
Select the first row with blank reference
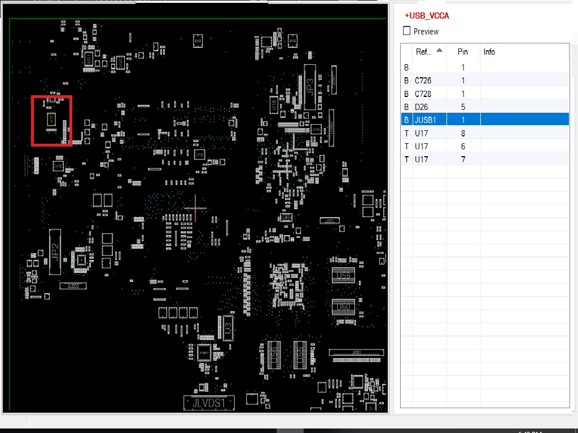(x=485, y=68)
